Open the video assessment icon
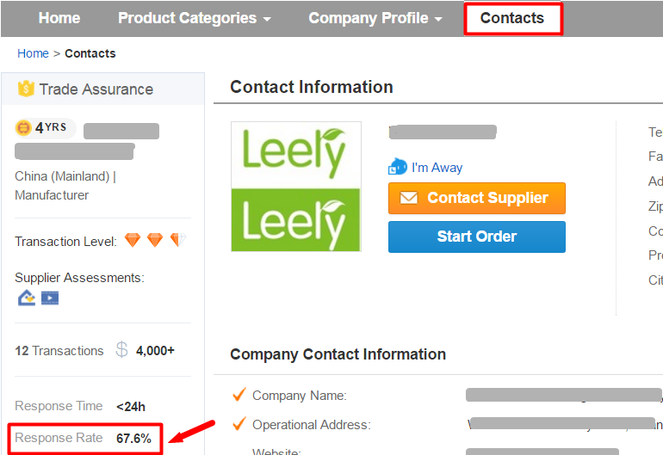663x455 pixels. [x=50, y=298]
